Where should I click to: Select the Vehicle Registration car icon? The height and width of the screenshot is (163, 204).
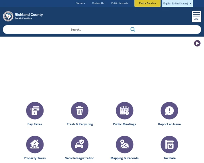pos(80,145)
